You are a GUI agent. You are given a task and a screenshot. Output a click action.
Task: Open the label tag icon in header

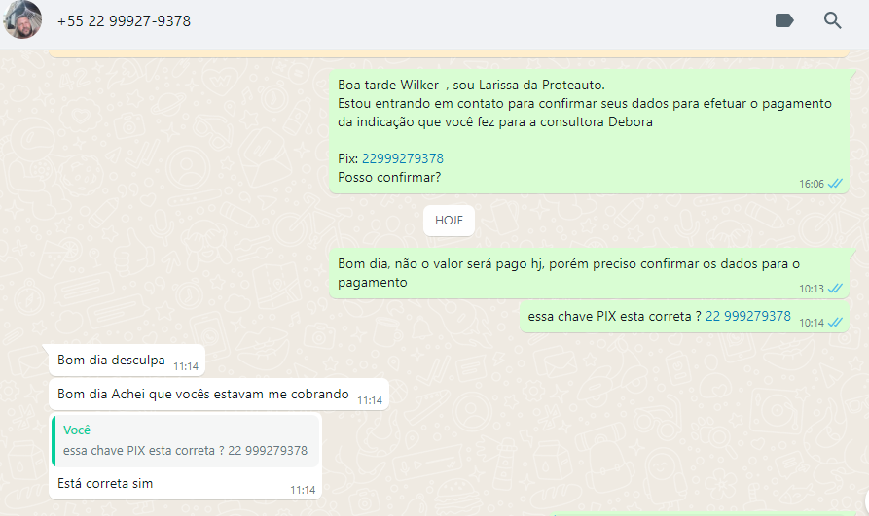pyautogui.click(x=784, y=21)
